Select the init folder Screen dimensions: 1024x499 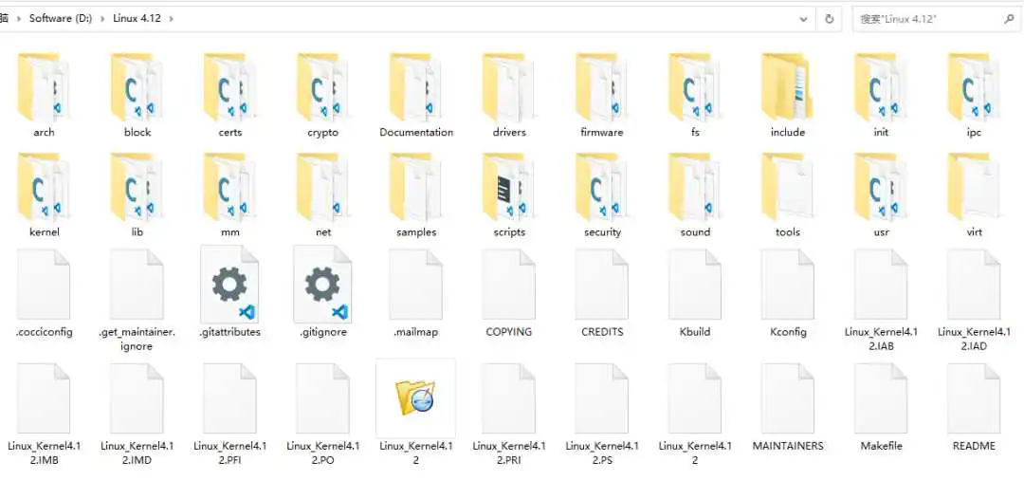[880, 95]
